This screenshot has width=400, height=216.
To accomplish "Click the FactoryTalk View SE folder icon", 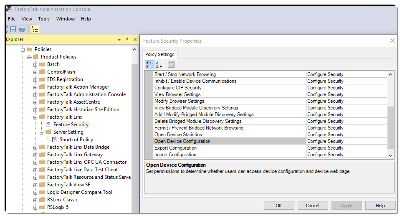I will [42, 185].
